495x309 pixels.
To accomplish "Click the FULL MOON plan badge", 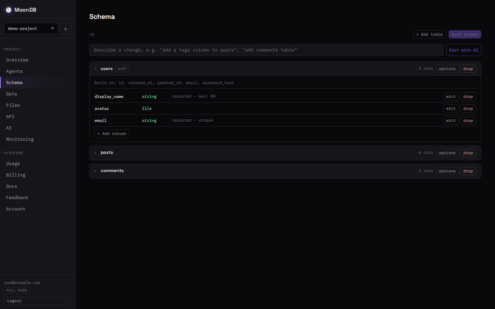I will (x=16, y=290).
